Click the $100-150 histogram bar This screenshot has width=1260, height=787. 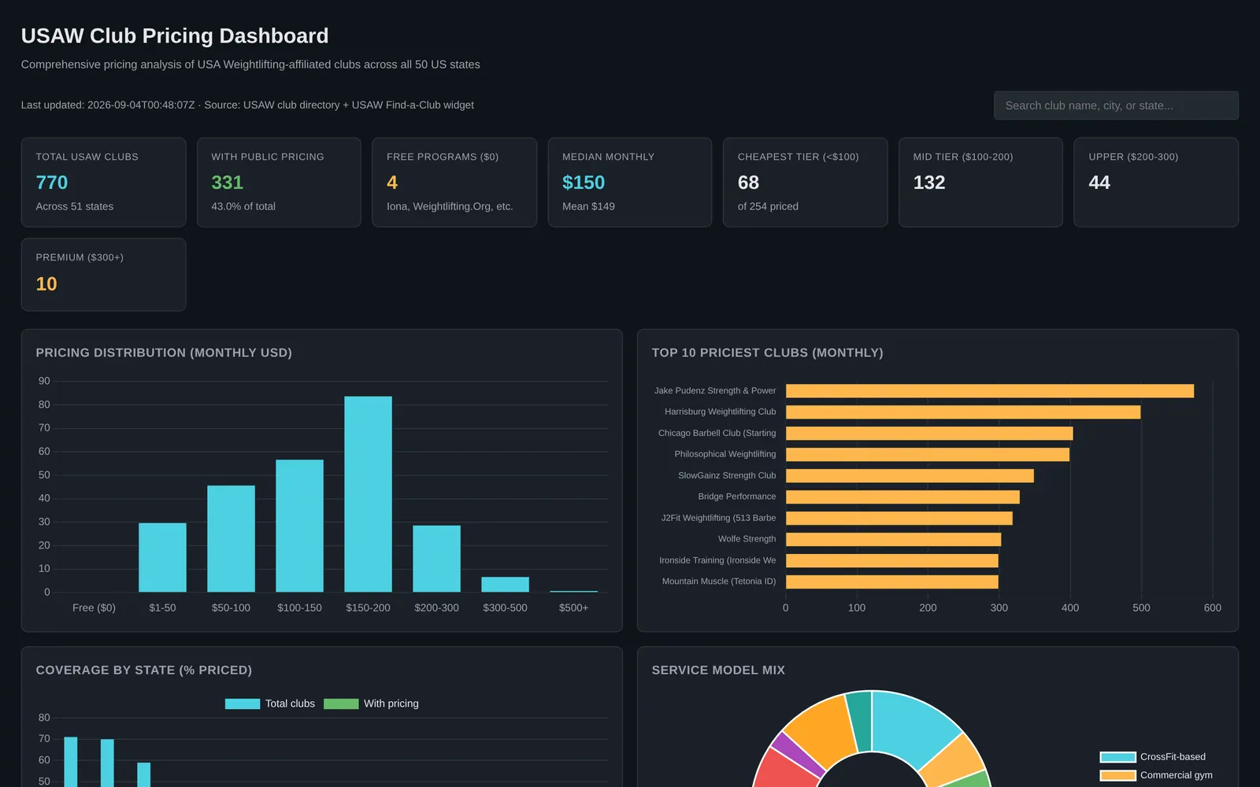click(x=299, y=526)
